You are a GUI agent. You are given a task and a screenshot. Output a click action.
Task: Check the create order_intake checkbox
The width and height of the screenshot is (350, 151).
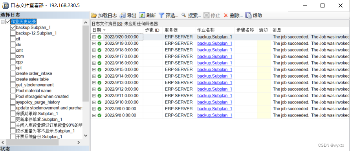(x=13, y=73)
